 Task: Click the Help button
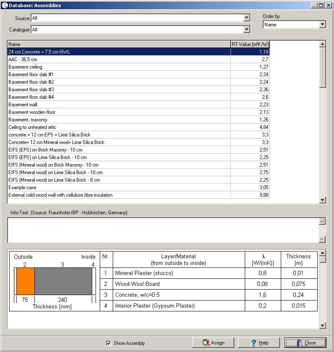pyautogui.click(x=259, y=343)
